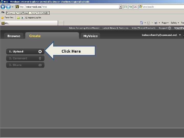Click the Add to Favorites Bar icon
184x138 pixels.
coord(18,18)
